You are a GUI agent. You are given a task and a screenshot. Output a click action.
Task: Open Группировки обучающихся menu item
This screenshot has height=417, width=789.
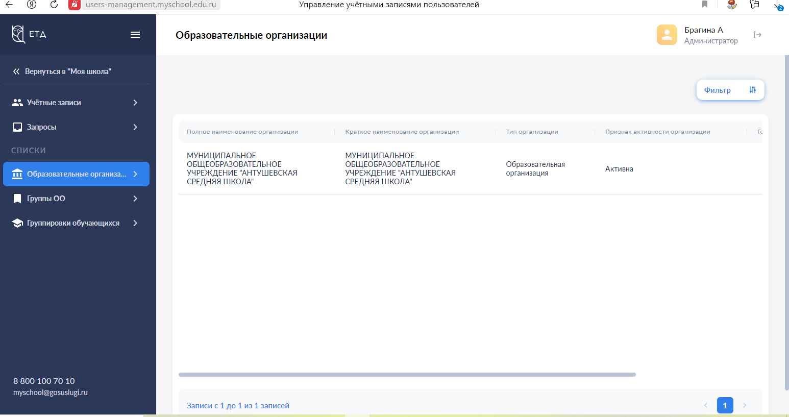pyautogui.click(x=76, y=223)
